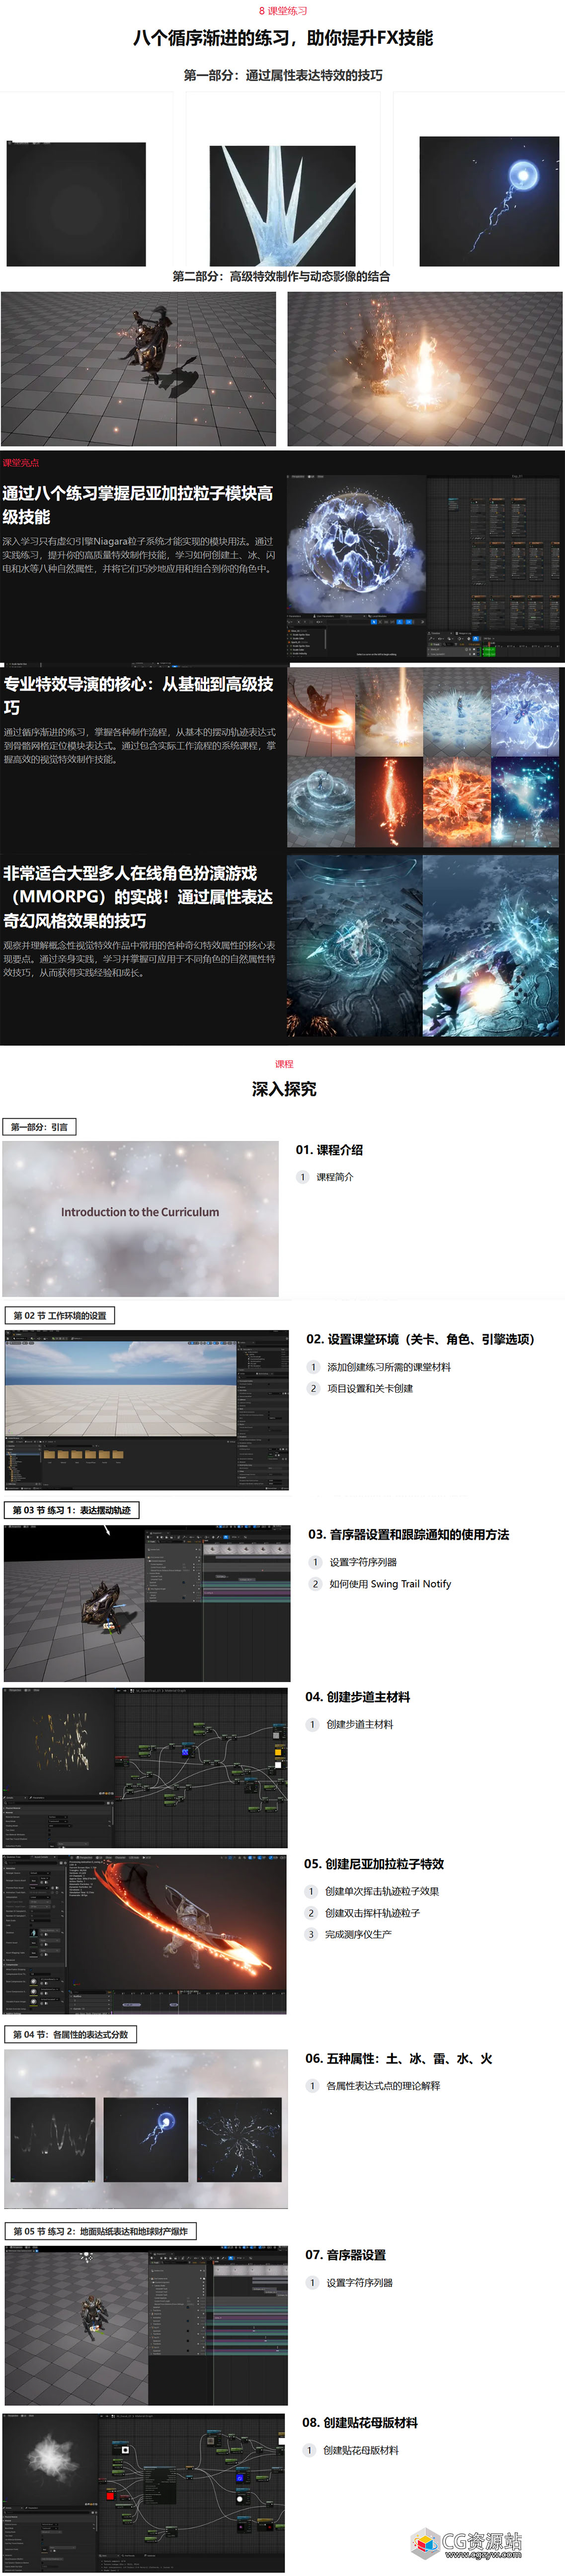Open the dark smoke effect thumbnail
Screen dimensions: 565x2576
(76, 204)
